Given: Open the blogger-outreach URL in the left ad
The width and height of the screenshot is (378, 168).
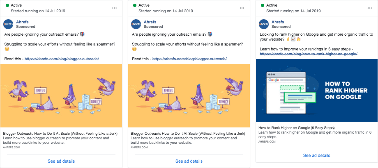Looking at the screenshot, I should [62, 59].
